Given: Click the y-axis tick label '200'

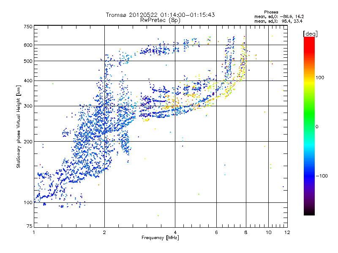Looking at the screenshot, I should (x=28, y=142).
